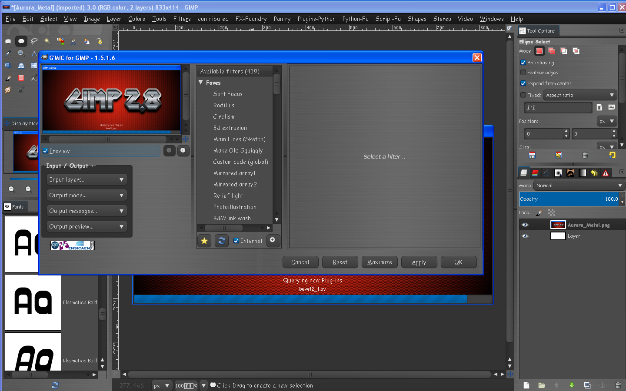This screenshot has width=626, height=391.
Task: Refresh G'MIC filter list
Action: 221,241
